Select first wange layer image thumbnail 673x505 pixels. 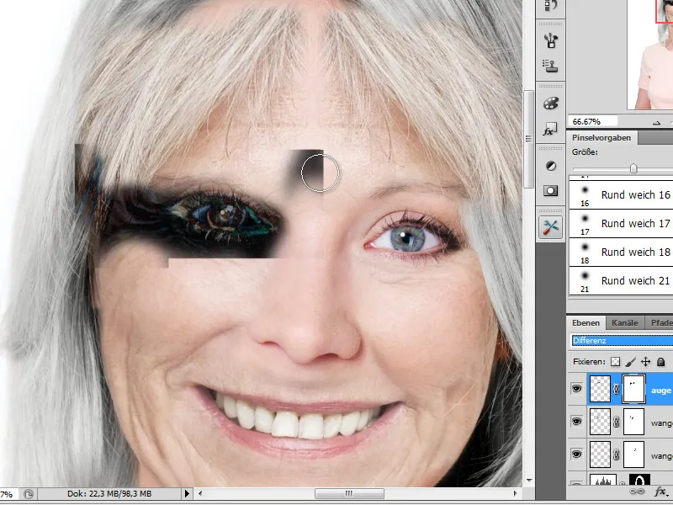coord(600,422)
